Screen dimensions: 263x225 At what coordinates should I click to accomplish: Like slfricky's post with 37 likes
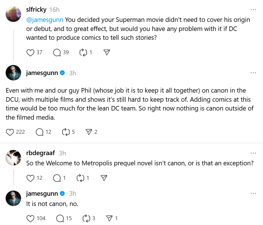[30, 53]
